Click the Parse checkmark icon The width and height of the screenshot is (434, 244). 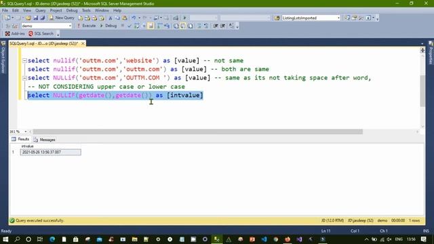(130, 26)
